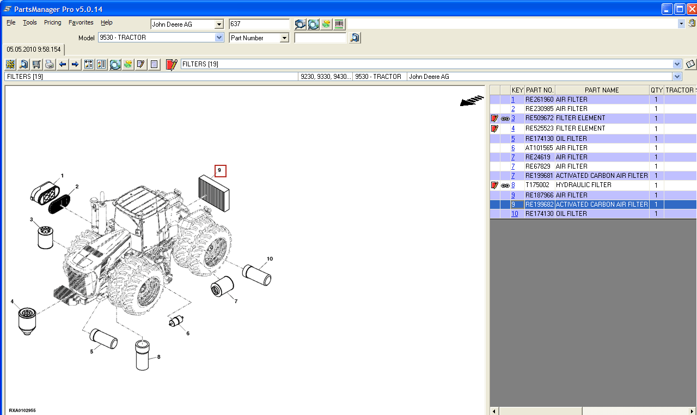Click the QTY column header
This screenshot has height=415, width=697.
pos(656,90)
